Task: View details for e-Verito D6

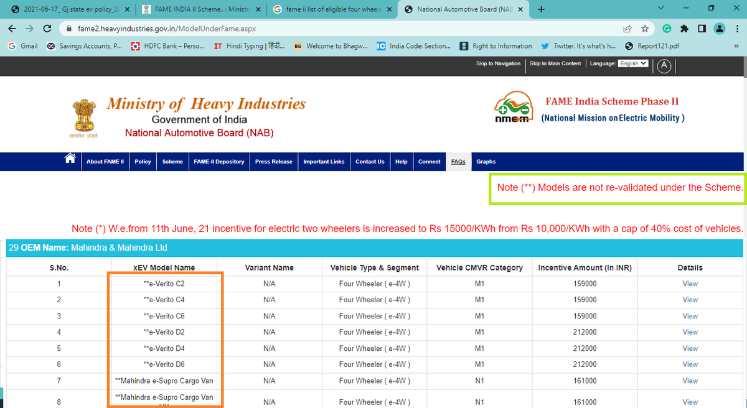Action: point(690,364)
